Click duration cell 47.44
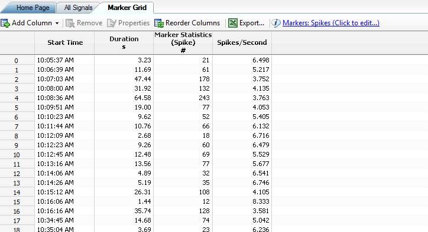428x232 pixels. click(x=142, y=79)
